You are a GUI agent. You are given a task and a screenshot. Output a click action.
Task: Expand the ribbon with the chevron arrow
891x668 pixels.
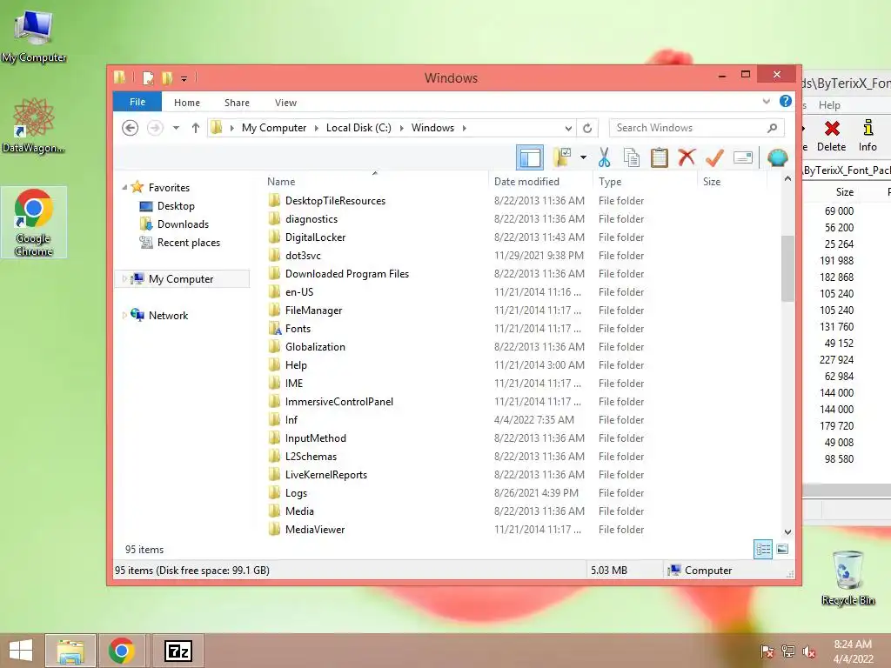click(x=767, y=102)
